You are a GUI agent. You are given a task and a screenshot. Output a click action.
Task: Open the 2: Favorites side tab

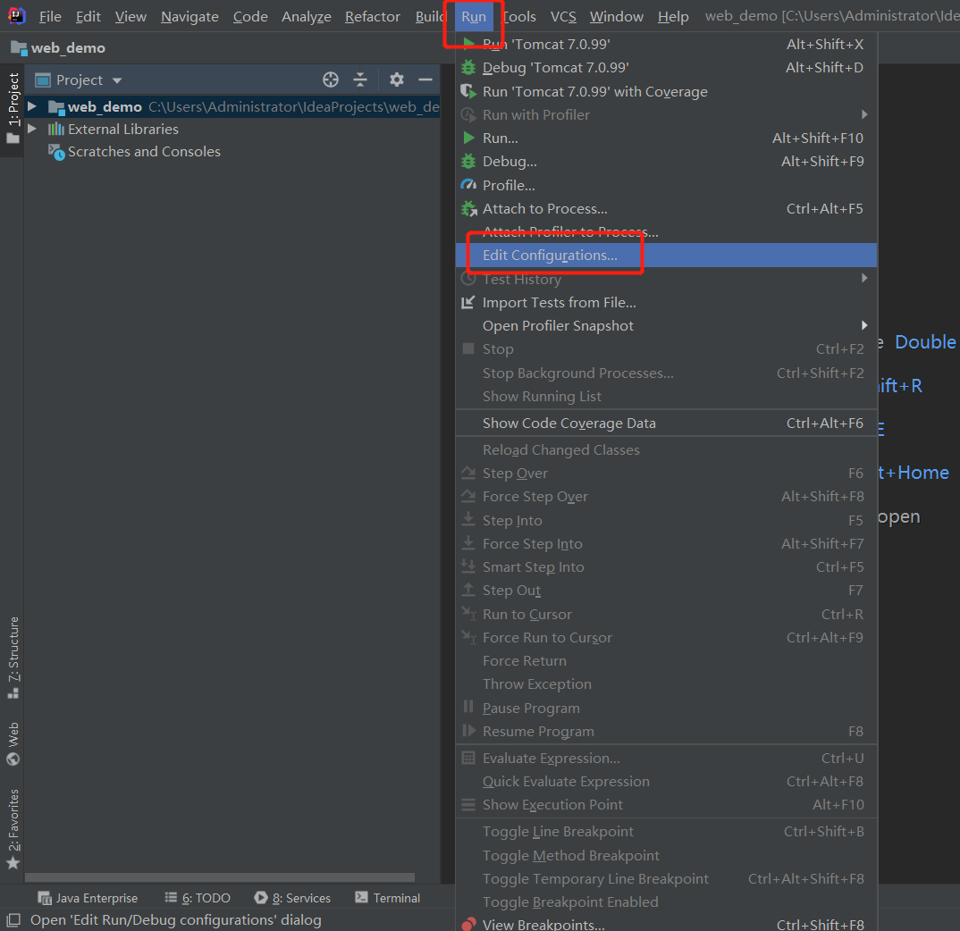pos(13,829)
